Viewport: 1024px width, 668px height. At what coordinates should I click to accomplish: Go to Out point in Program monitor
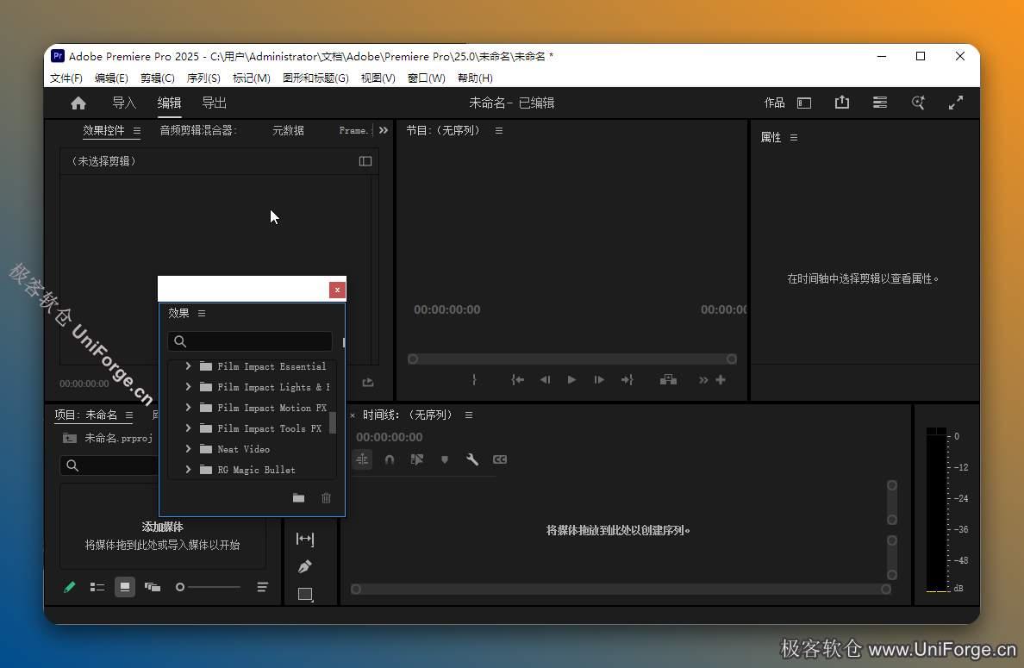tap(627, 380)
